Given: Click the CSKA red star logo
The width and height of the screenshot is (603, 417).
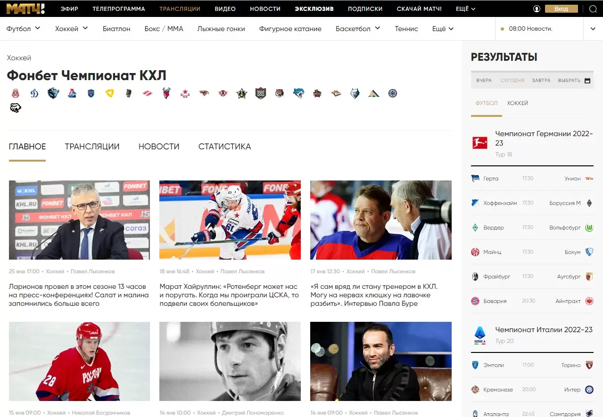Looking at the screenshot, I should click(185, 93).
